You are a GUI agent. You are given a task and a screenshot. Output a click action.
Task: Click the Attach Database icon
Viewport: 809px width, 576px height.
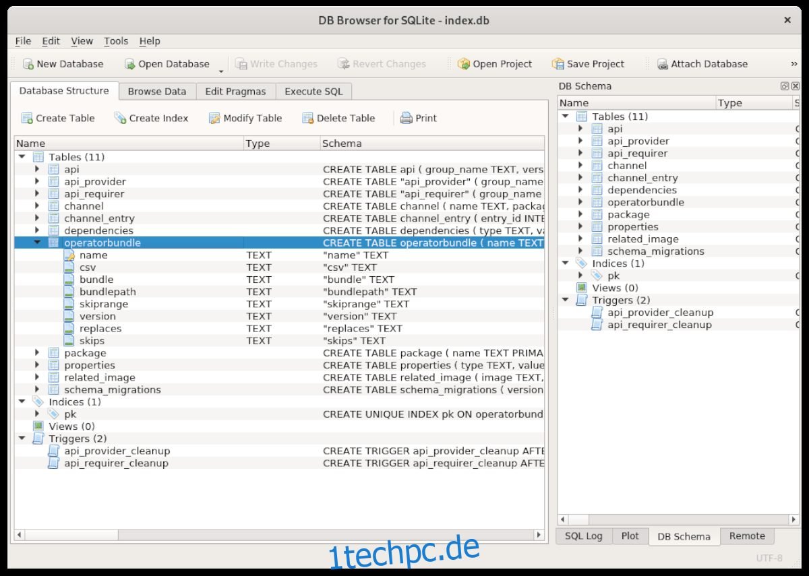(x=662, y=64)
